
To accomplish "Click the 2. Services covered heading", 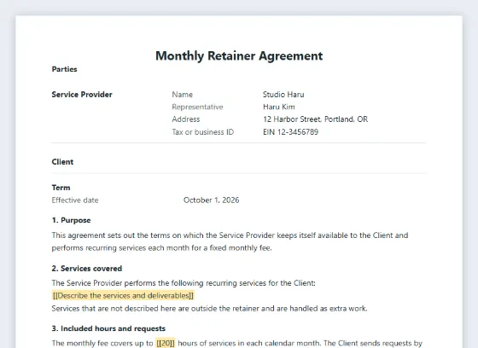I will tap(87, 269).
